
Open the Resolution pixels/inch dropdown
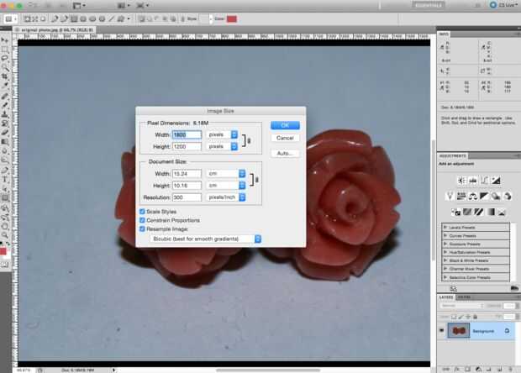226,197
